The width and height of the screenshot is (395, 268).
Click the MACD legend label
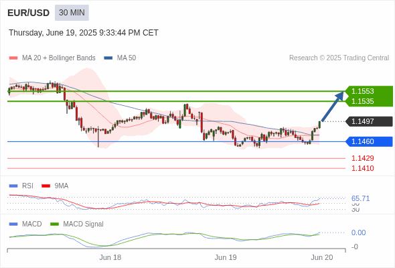click(x=32, y=224)
